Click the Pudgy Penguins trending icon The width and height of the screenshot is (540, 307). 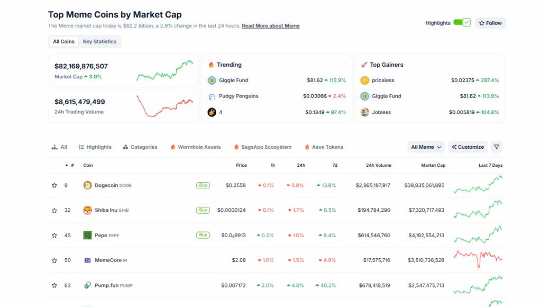[x=212, y=96]
